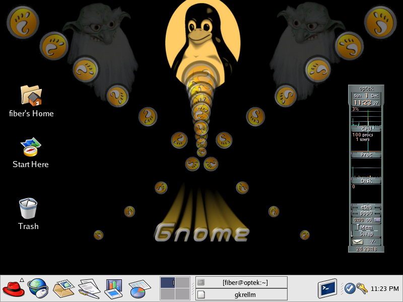Click the Swap meter in gkrellm
403x302 pixels.
(366, 234)
